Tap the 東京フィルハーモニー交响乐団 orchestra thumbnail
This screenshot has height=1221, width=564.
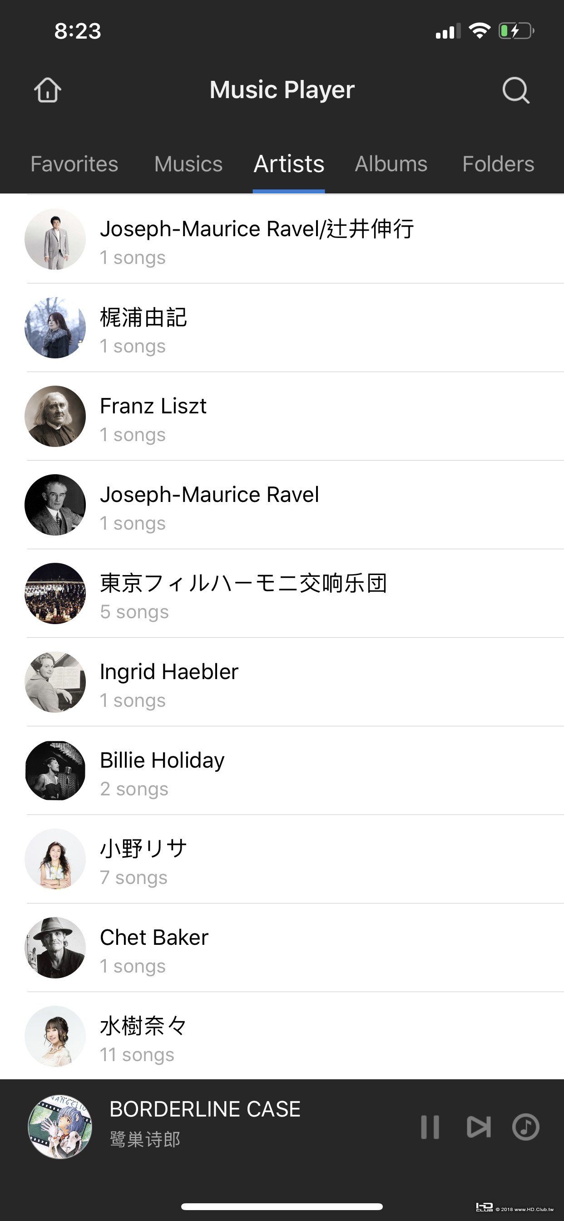55,593
